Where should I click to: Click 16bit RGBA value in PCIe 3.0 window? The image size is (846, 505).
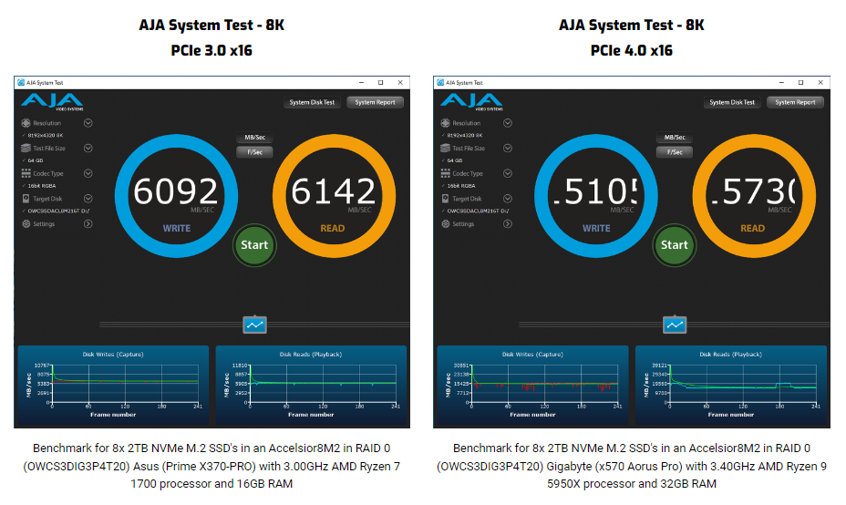pyautogui.click(x=42, y=186)
